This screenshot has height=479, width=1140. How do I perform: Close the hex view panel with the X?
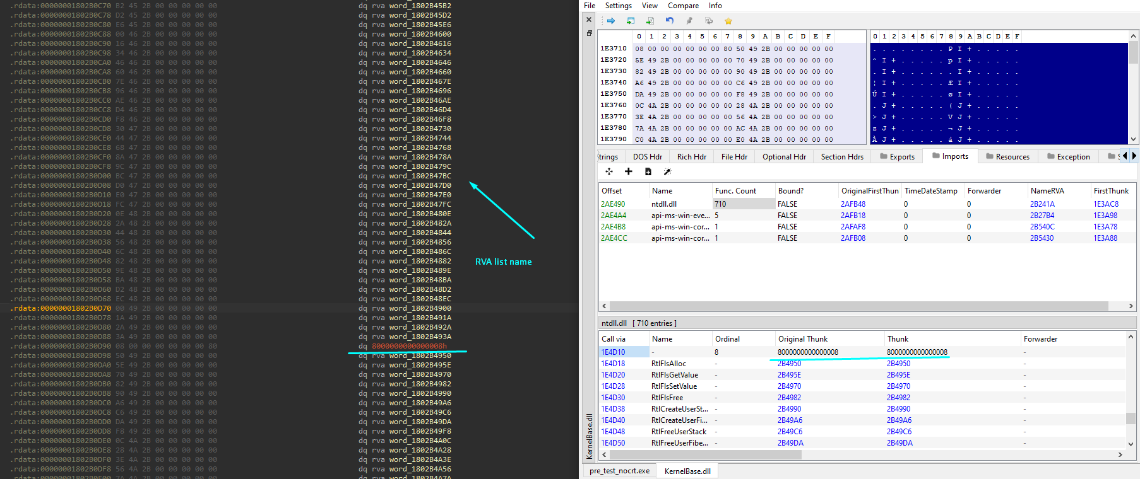[x=589, y=20]
